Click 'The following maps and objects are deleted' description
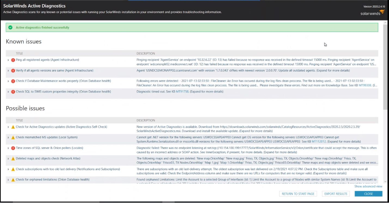 coord(257,161)
